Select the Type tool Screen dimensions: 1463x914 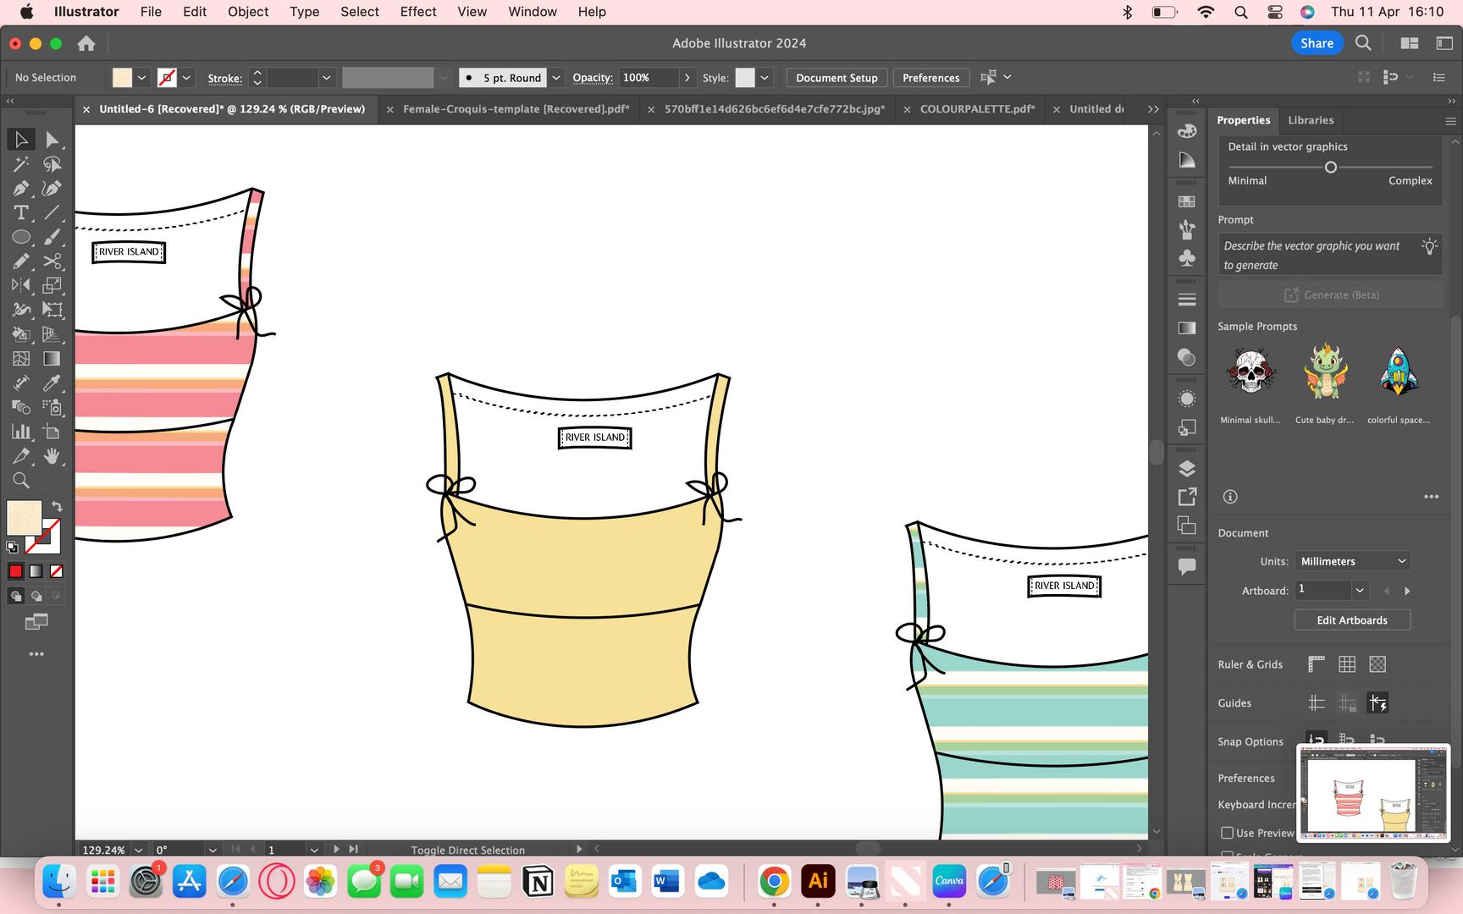pos(21,212)
